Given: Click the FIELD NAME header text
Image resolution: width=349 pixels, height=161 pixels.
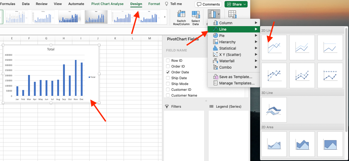Looking at the screenshot, I should (x=176, y=50).
